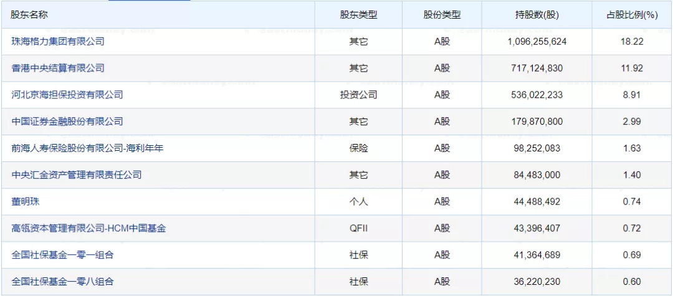Select the share count 41,364,689
673x296 pixels.
537,255
